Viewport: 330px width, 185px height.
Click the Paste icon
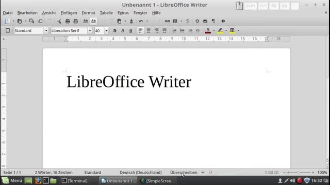click(119, 21)
